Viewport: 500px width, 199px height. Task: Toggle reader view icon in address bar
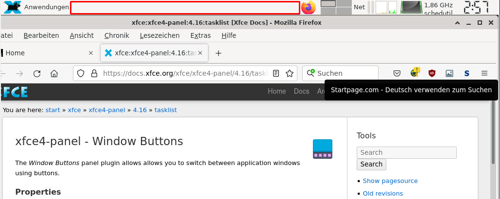coord(276,74)
